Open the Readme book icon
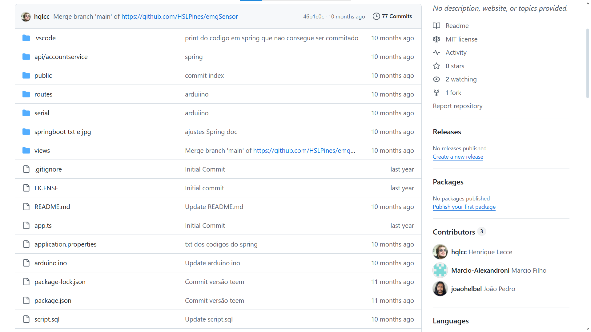This screenshot has width=591, height=332. [436, 26]
